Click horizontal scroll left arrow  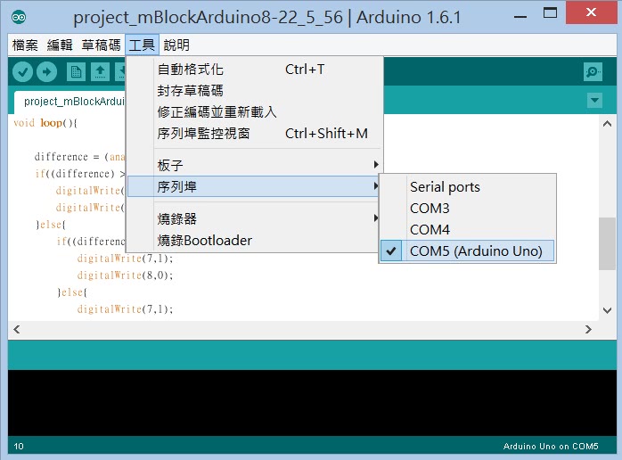coord(17,330)
